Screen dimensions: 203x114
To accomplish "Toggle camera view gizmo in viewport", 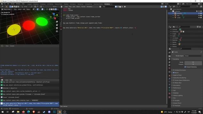I will (57, 28).
